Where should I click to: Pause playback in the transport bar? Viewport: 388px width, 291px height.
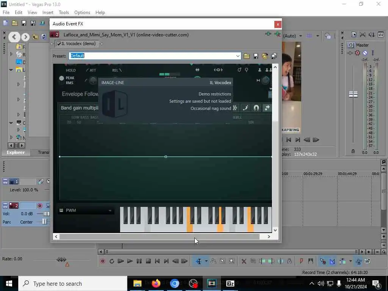click(x=139, y=261)
